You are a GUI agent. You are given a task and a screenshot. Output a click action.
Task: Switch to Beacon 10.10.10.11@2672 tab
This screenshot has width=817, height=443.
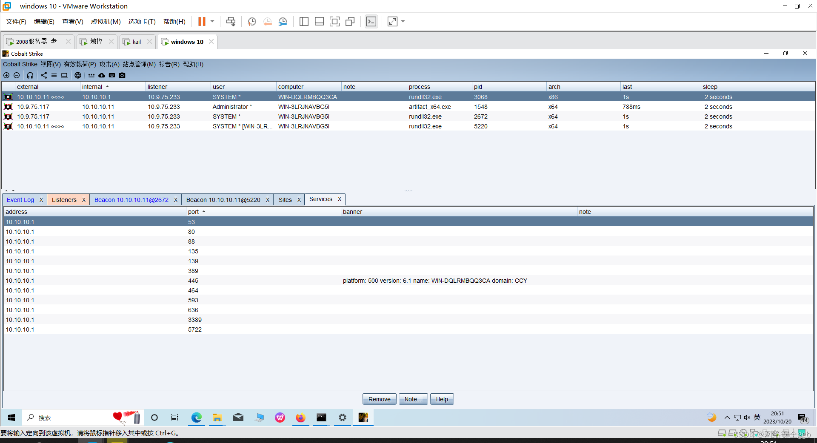pos(131,200)
